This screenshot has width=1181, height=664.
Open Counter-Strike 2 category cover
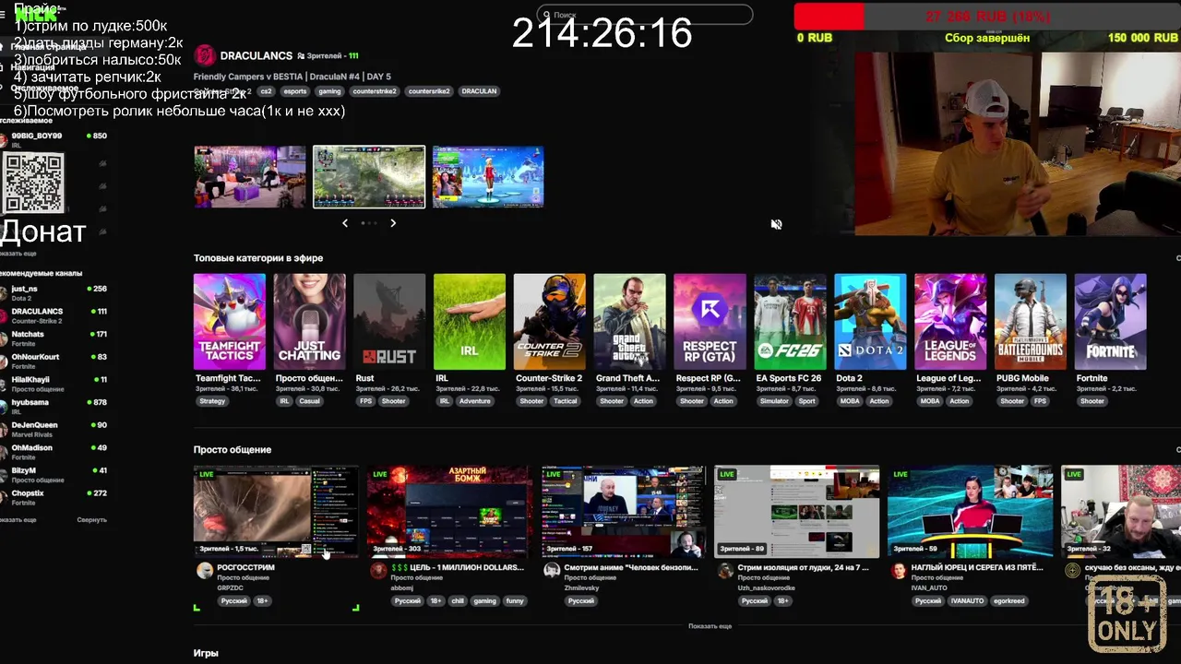tap(550, 322)
